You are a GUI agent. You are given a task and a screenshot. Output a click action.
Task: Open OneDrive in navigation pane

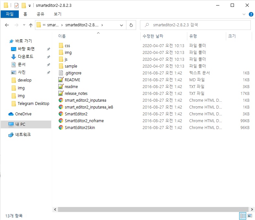[23, 114]
